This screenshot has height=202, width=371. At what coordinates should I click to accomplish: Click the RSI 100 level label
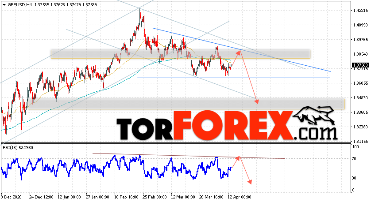pos(356,147)
